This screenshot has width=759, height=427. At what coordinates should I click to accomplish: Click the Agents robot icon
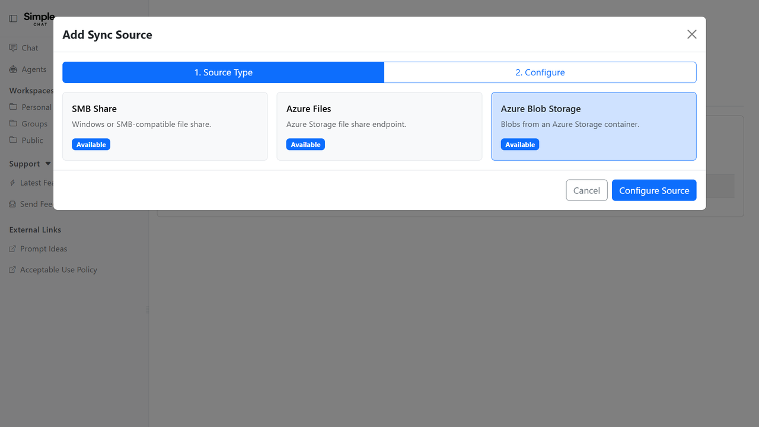click(13, 69)
